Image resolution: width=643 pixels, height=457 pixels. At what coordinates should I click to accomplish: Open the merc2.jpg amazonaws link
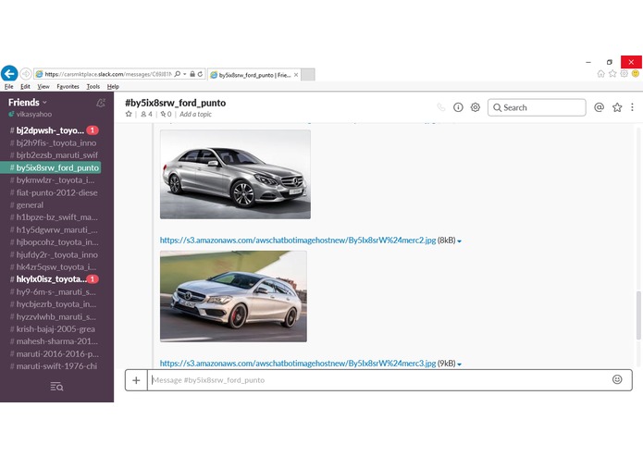click(298, 241)
